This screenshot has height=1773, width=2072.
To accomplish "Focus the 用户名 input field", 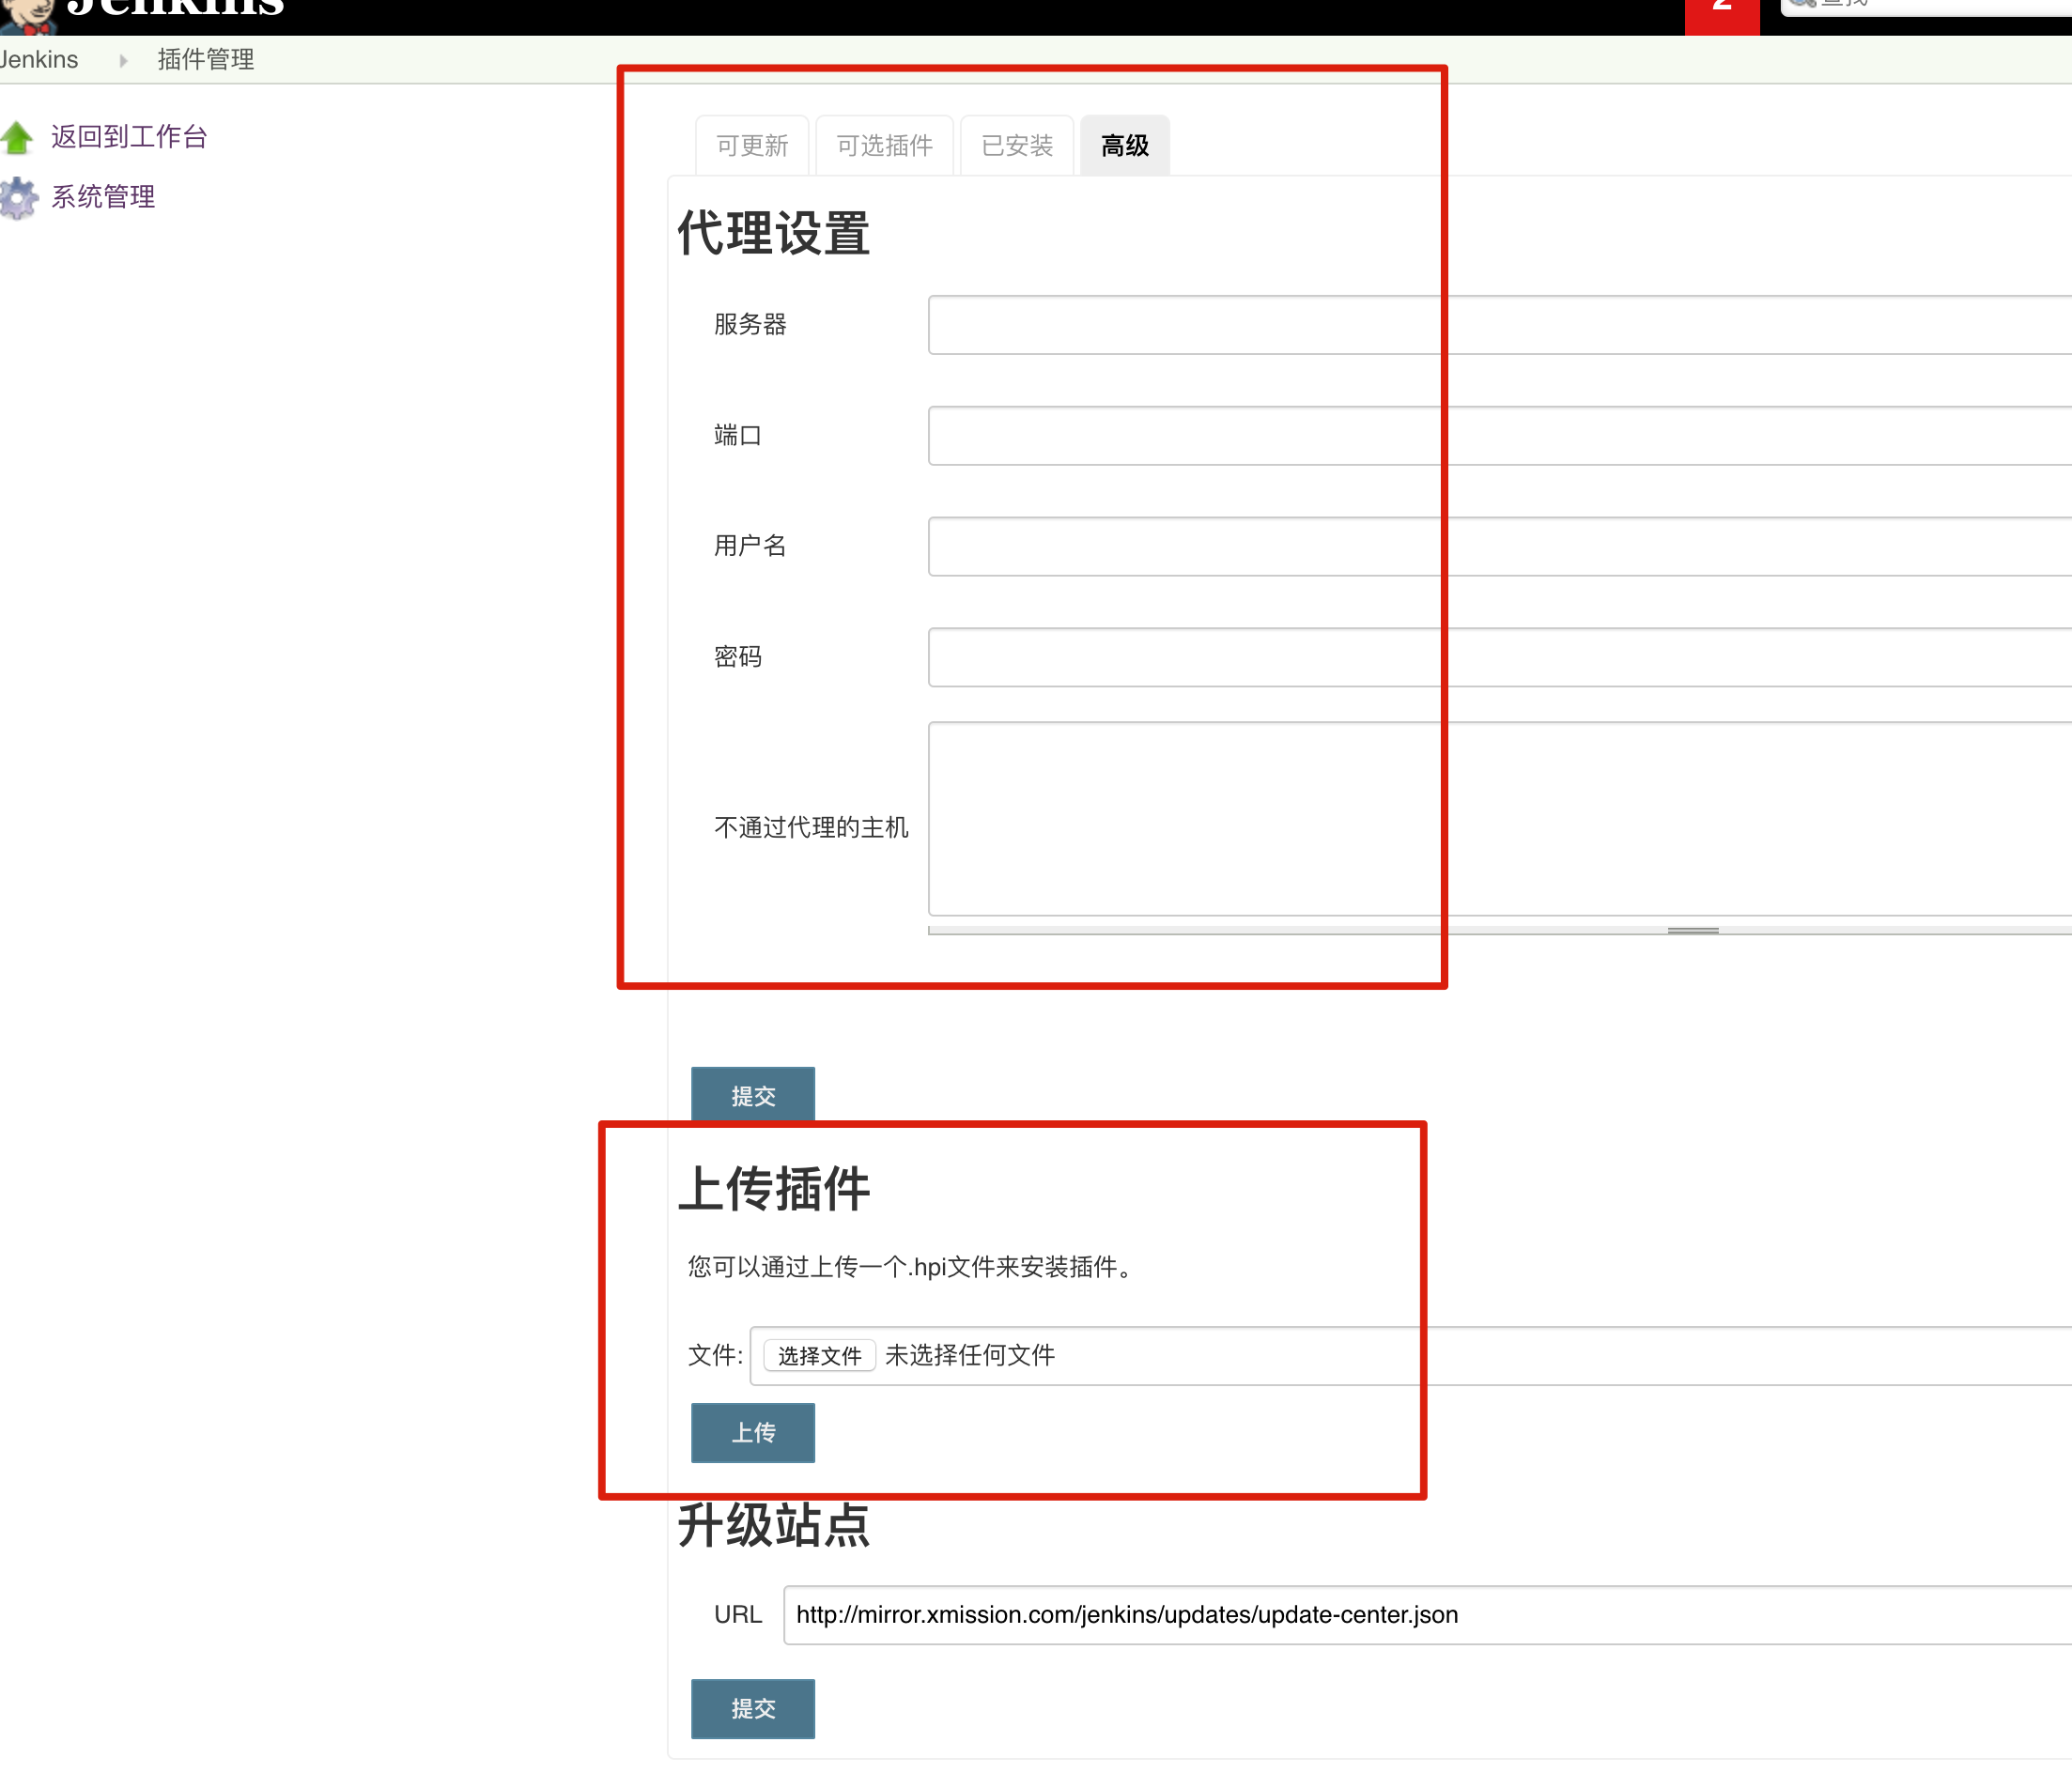I will pyautogui.click(x=1500, y=547).
